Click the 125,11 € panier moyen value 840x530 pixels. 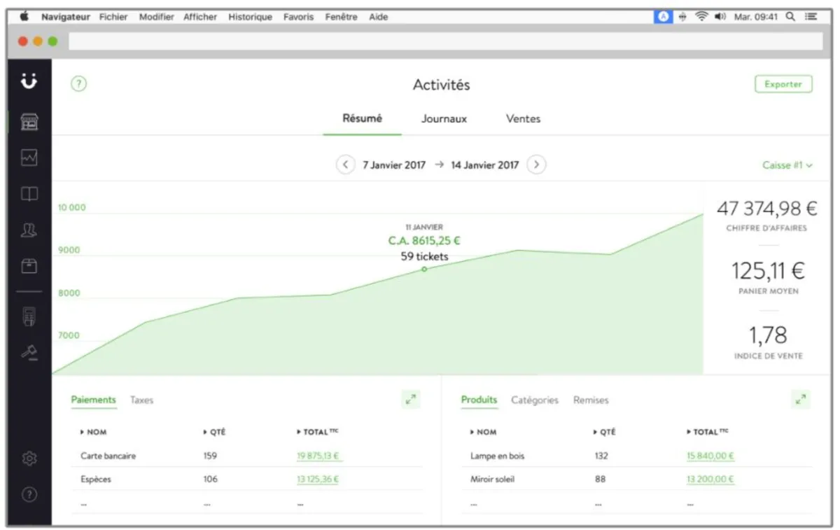[768, 270]
